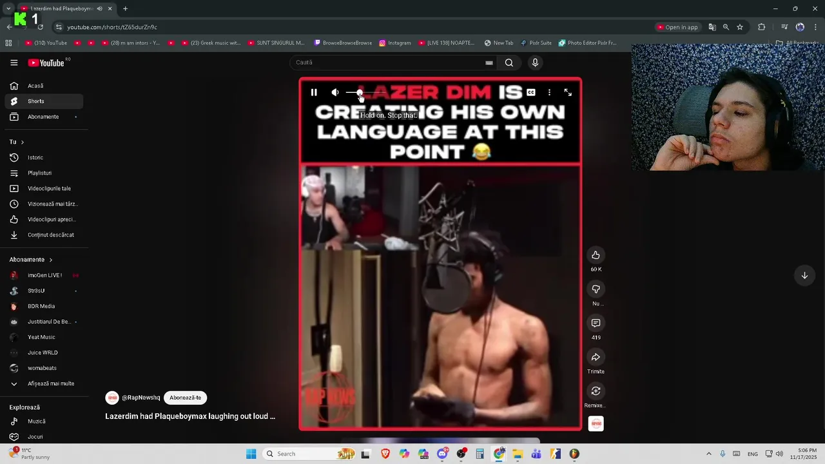Viewport: 825px width, 464px height.
Task: Expand Afișează mai multe subscriptions
Action: click(44, 383)
